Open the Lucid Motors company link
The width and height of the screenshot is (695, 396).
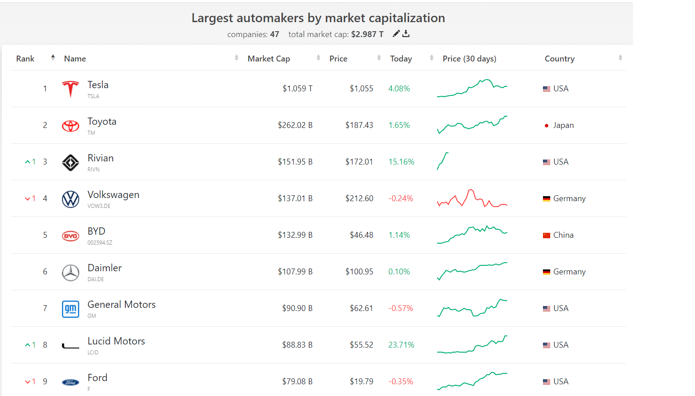116,341
